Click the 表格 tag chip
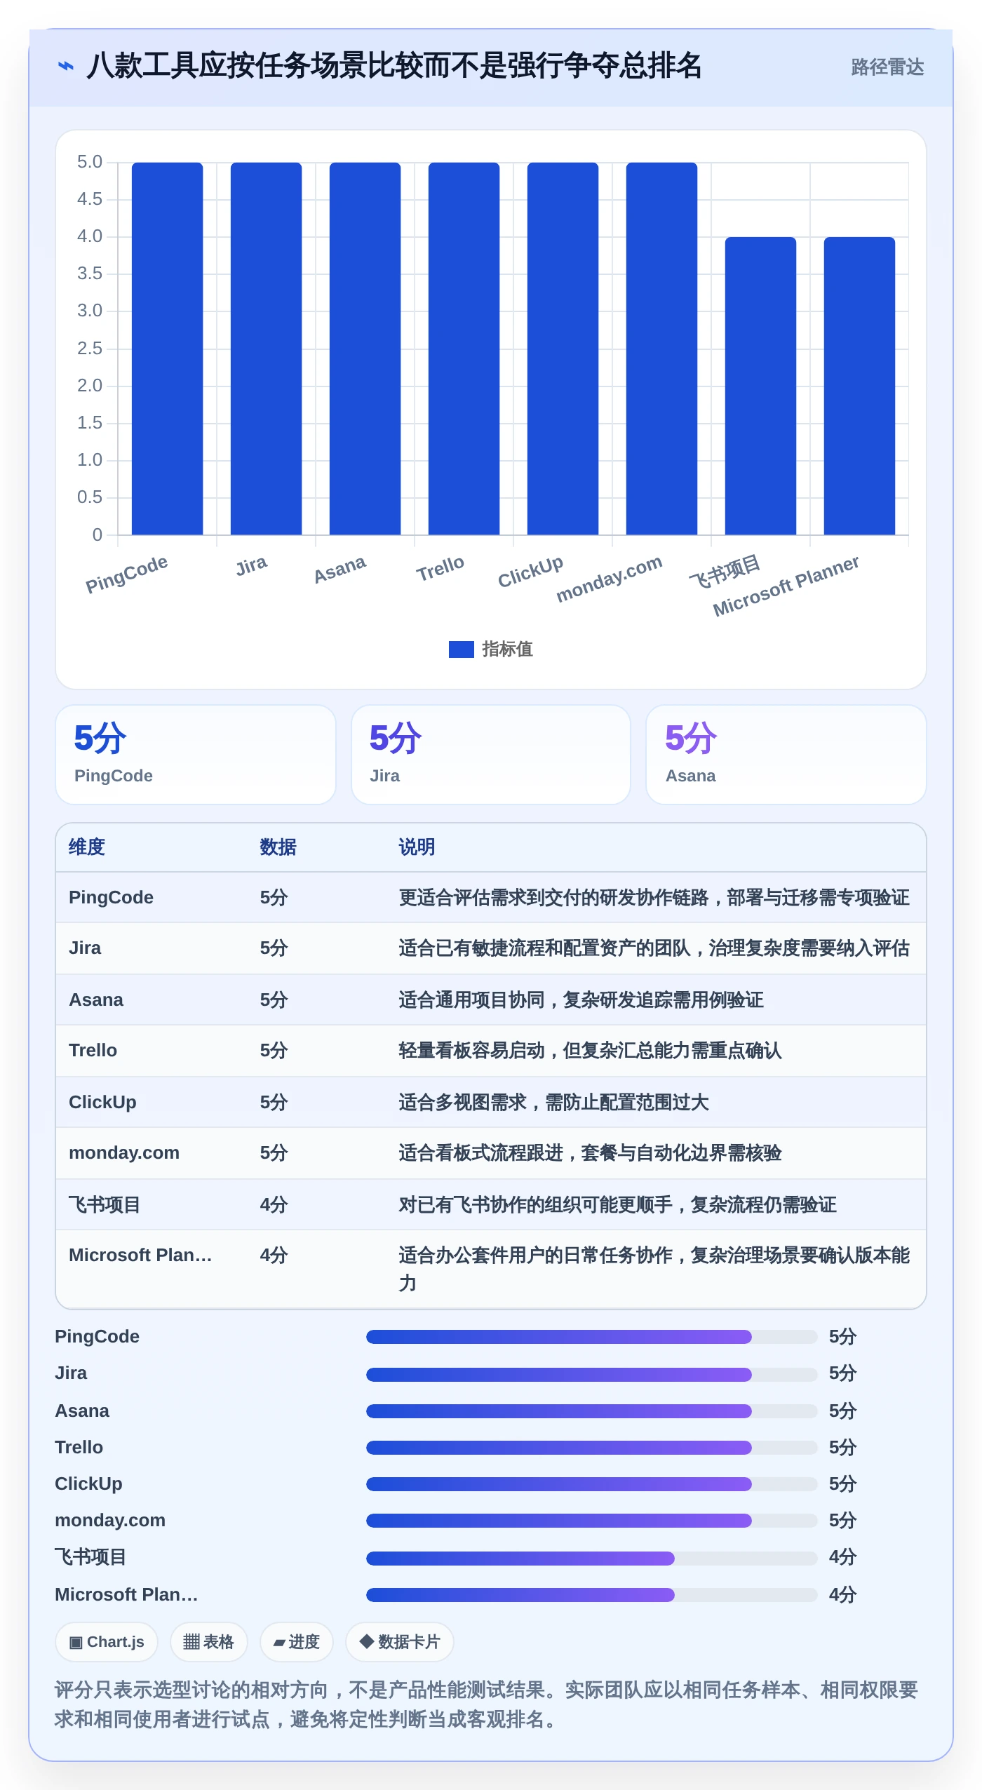 coord(208,1642)
